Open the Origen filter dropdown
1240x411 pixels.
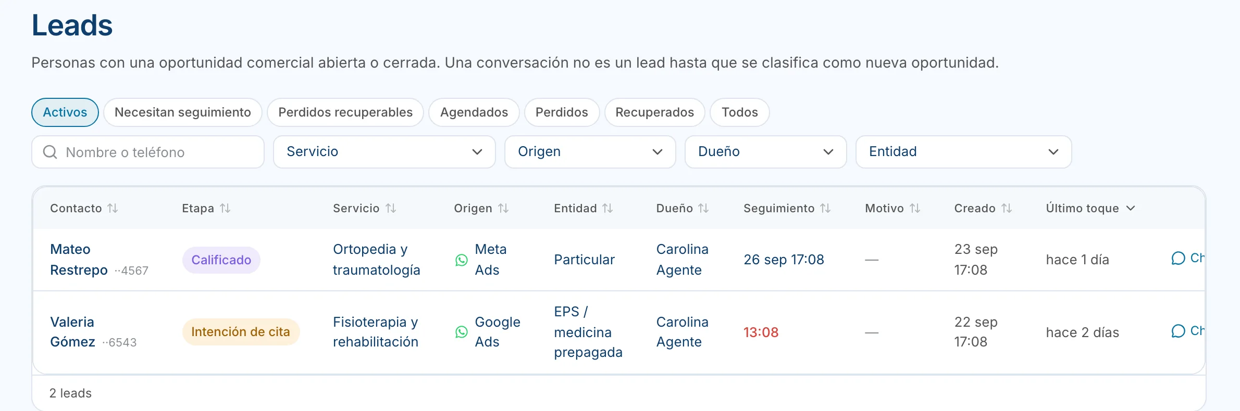coord(590,152)
